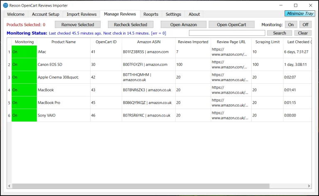The height and width of the screenshot is (196, 319).
Task: Click the Review Page URL column header
Action: [231, 42]
